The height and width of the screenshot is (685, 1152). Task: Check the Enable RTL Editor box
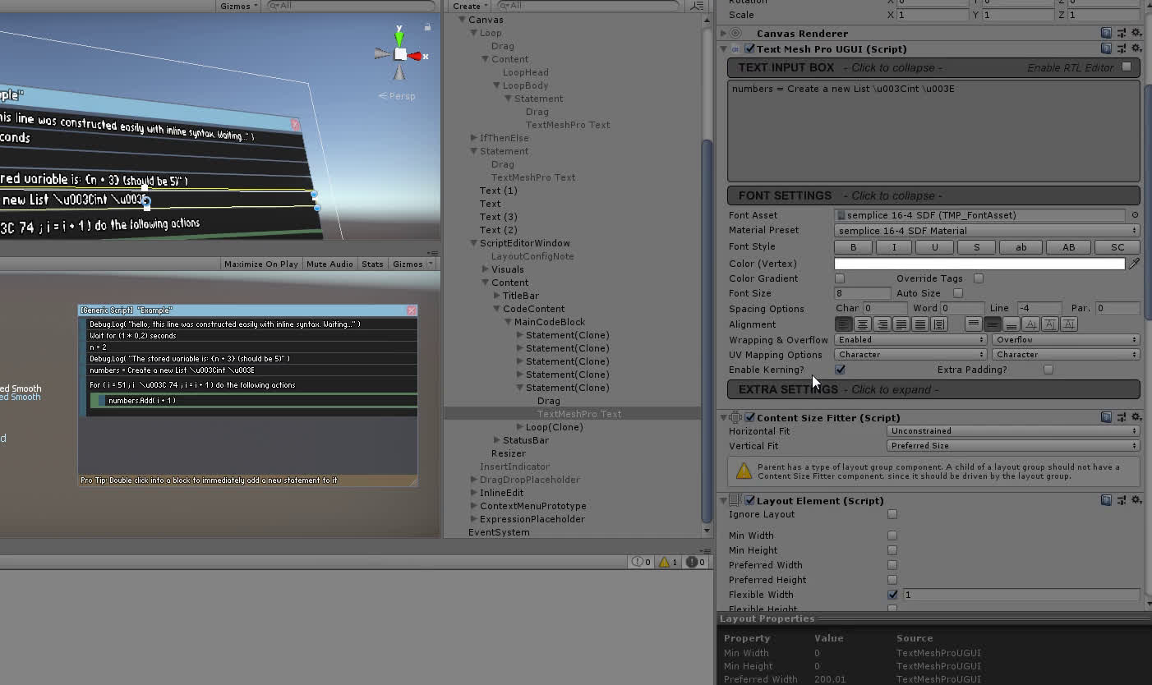point(1127,67)
